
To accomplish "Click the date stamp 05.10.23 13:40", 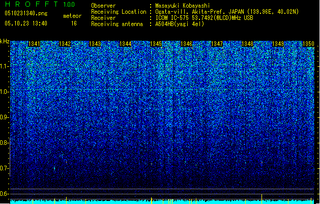I will coord(26,23).
